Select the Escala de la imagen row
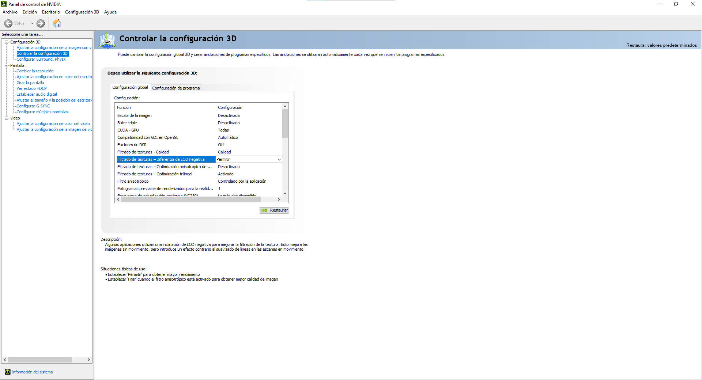 point(199,115)
